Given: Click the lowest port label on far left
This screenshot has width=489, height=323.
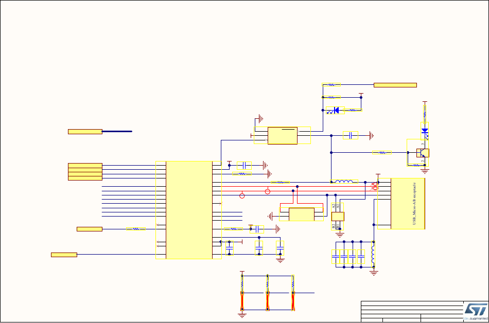Looking at the screenshot, I should tap(64, 255).
